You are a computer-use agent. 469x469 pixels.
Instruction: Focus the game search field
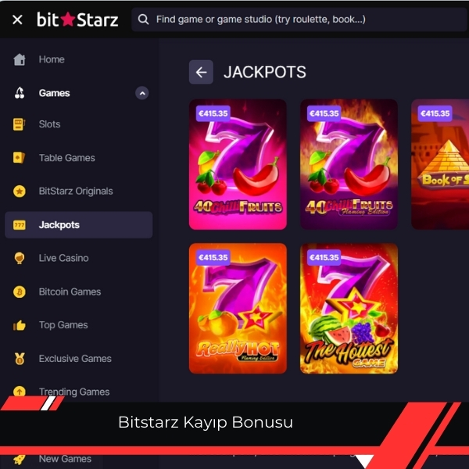tap(299, 20)
